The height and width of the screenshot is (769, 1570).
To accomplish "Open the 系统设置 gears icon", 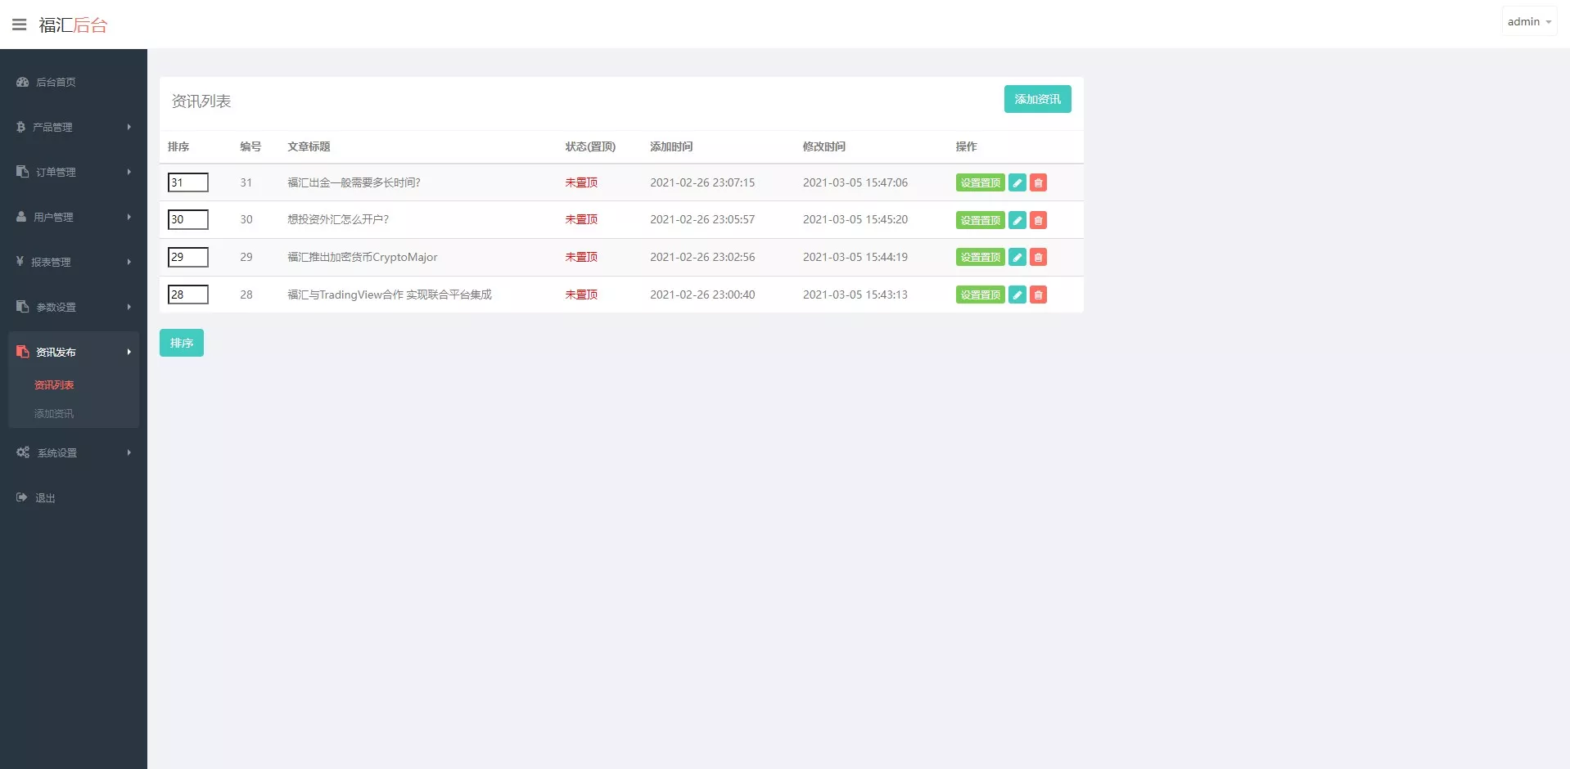I will click(21, 452).
